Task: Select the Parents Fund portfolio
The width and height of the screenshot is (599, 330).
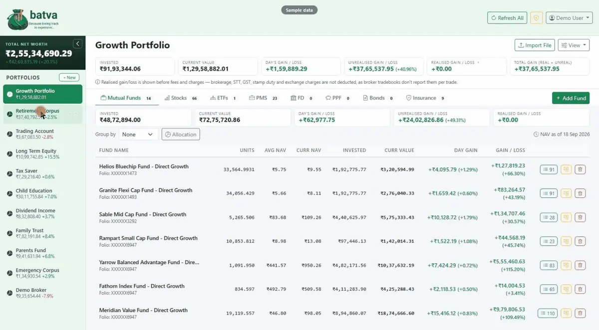Action: coord(42,253)
